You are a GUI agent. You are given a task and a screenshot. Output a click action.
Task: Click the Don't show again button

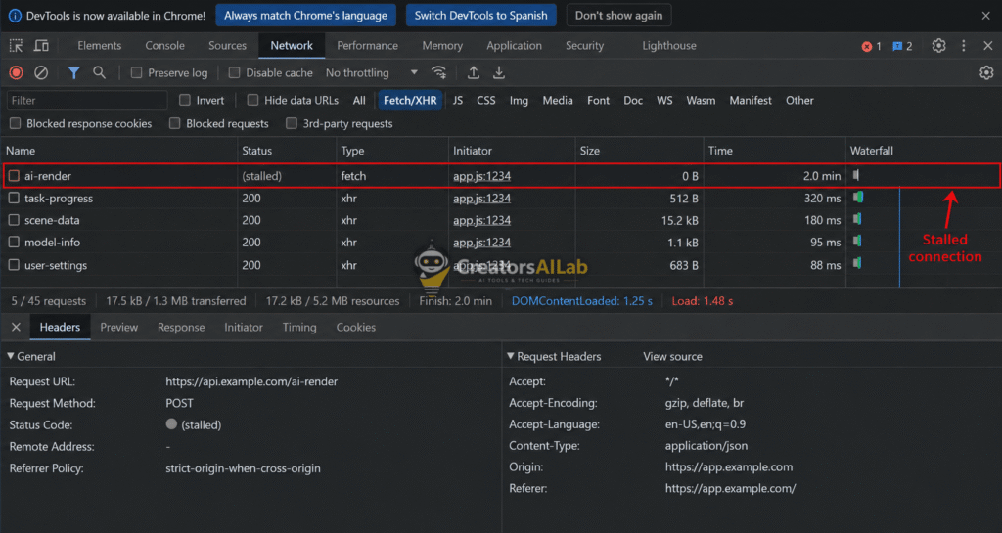tap(618, 16)
